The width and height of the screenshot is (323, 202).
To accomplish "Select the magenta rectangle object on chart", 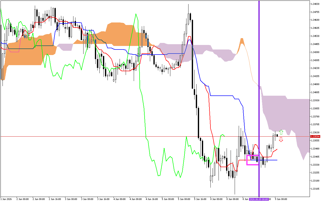I will [x=253, y=160].
